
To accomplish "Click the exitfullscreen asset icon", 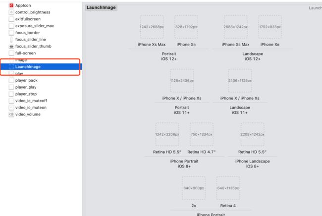I will pos(11,19).
